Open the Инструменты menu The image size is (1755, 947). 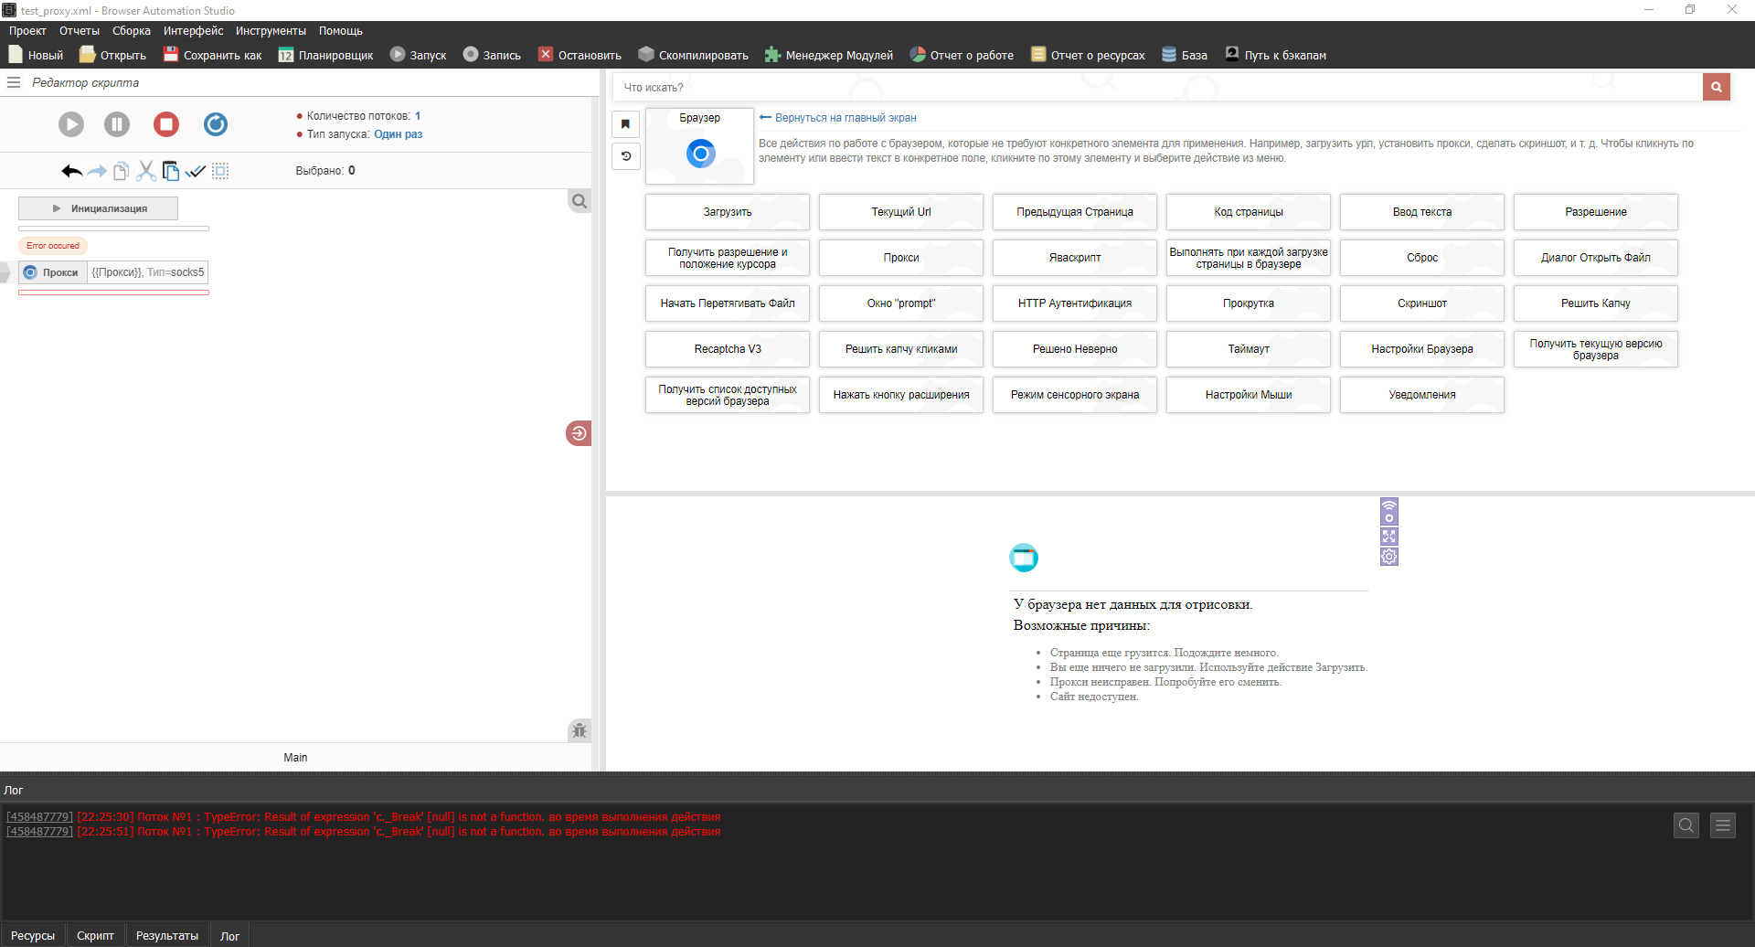coord(271,31)
